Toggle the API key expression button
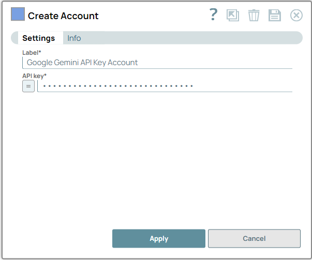Image resolution: width=312 pixels, height=260 pixels. pyautogui.click(x=28, y=86)
